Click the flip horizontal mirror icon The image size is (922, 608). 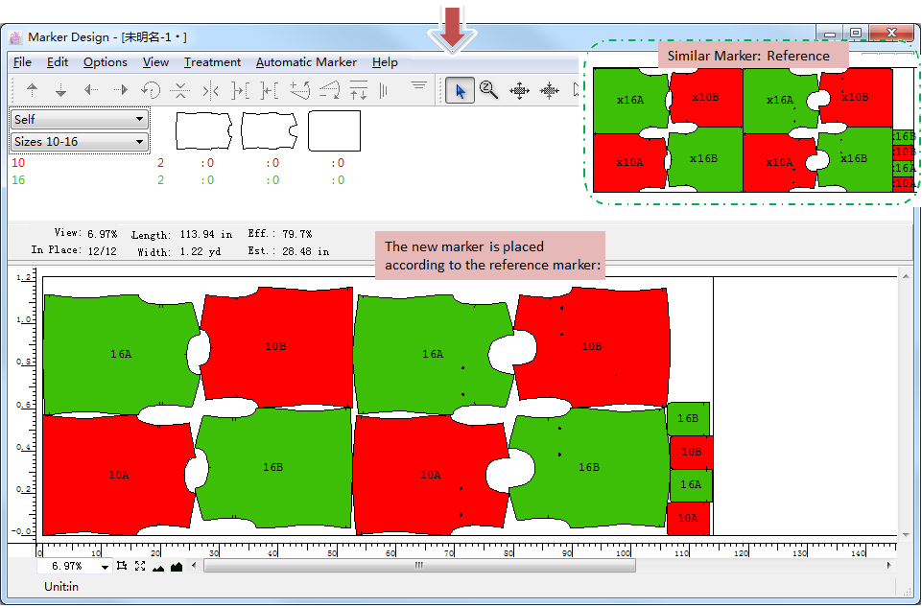[x=211, y=90]
